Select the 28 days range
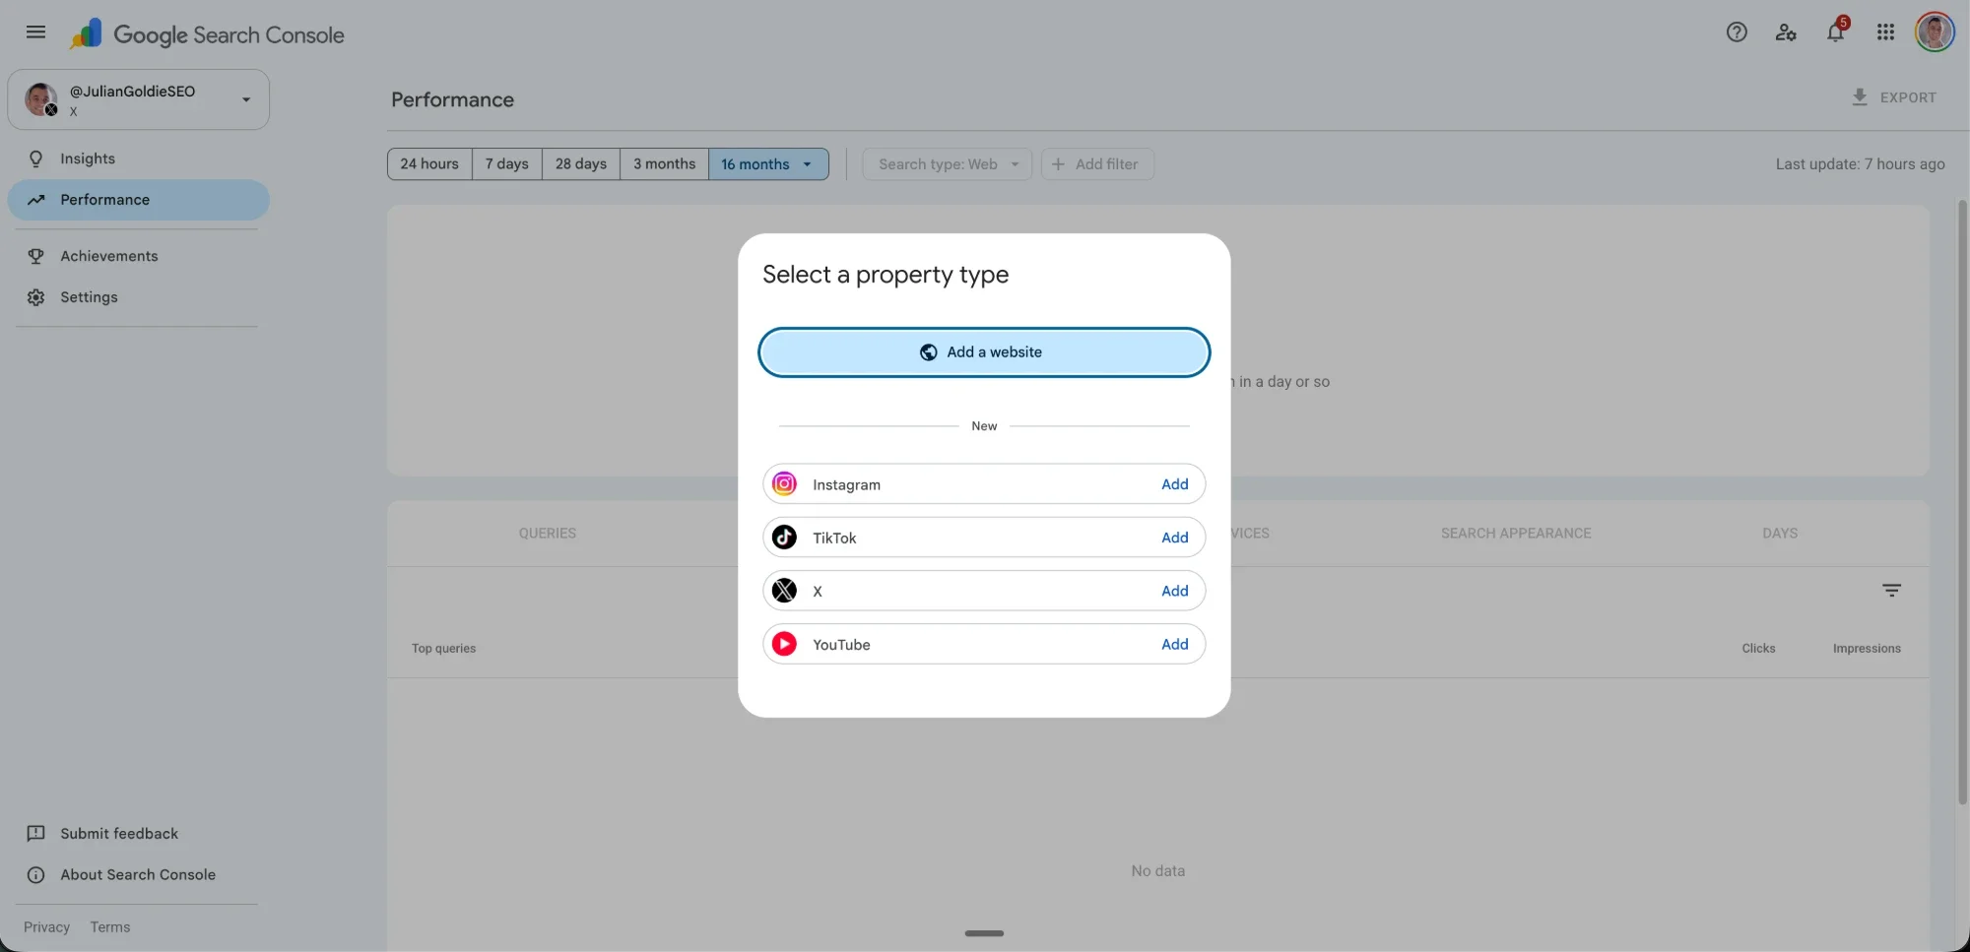This screenshot has height=952, width=1970. (x=581, y=164)
